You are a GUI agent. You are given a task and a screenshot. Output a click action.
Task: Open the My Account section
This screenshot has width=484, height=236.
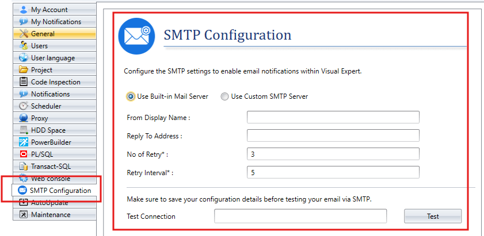coord(55,10)
